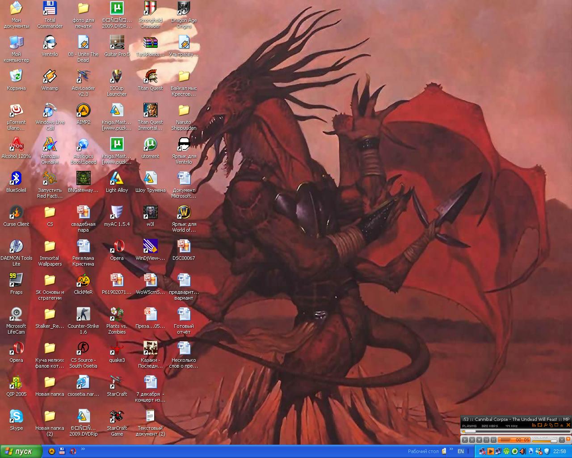
Task: Launch Winamp from the desktop
Action: pyautogui.click(x=50, y=76)
